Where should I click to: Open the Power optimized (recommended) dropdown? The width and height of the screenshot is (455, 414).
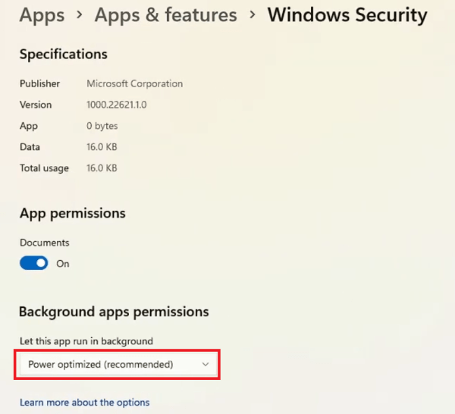click(x=118, y=365)
